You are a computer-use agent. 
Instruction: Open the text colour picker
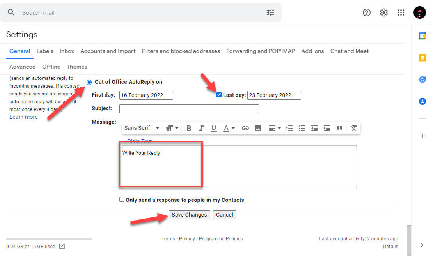(229, 128)
